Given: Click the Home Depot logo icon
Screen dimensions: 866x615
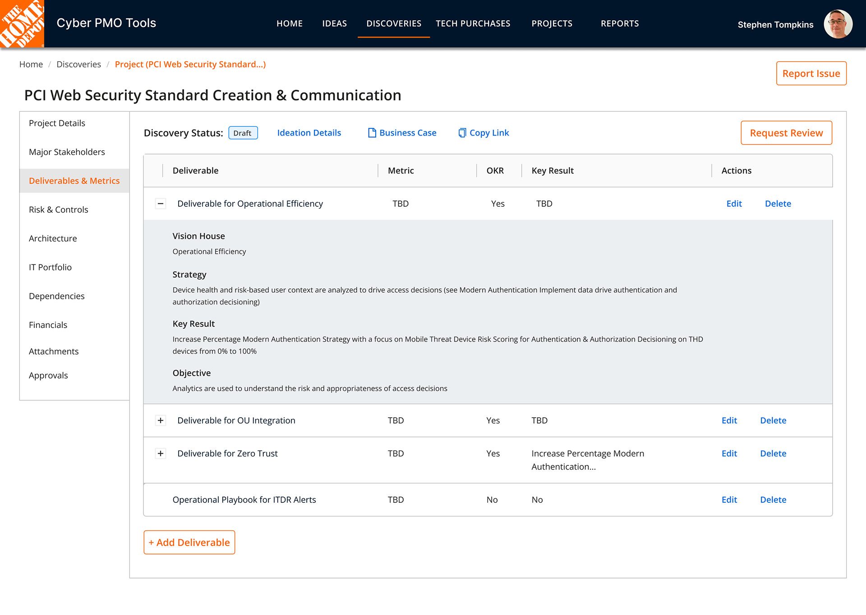Looking at the screenshot, I should [22, 23].
